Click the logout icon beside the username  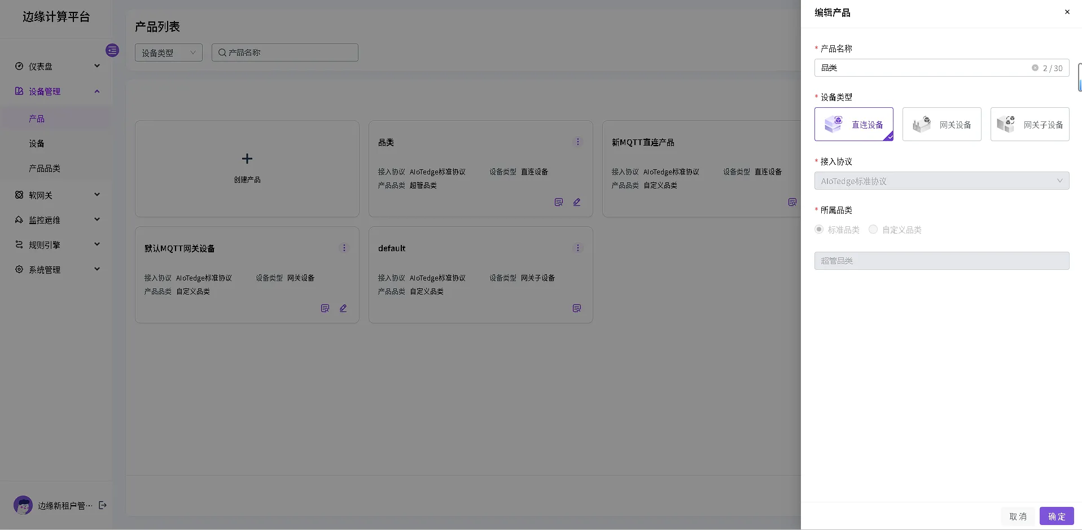(x=103, y=505)
